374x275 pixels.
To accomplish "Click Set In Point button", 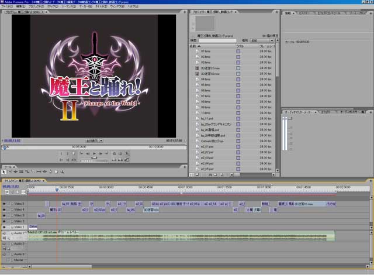I will 61,153.
